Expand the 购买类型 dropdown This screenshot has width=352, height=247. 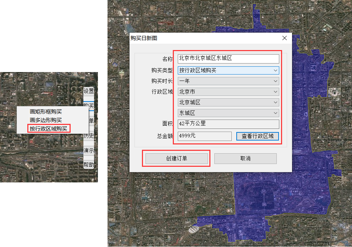228,71
